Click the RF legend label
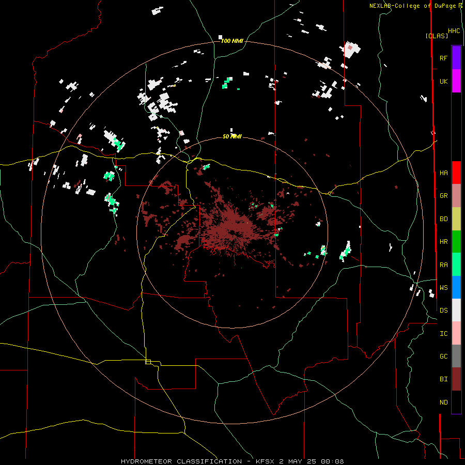The width and height of the screenshot is (465, 465). pos(443,58)
